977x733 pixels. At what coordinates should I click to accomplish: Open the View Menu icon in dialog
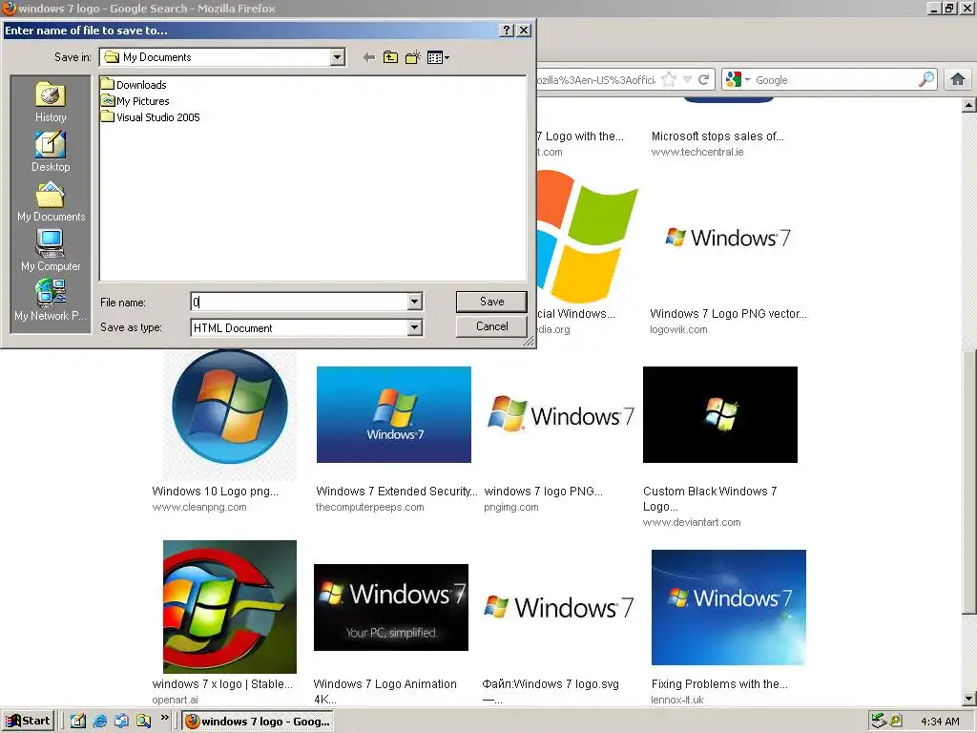[x=438, y=57]
